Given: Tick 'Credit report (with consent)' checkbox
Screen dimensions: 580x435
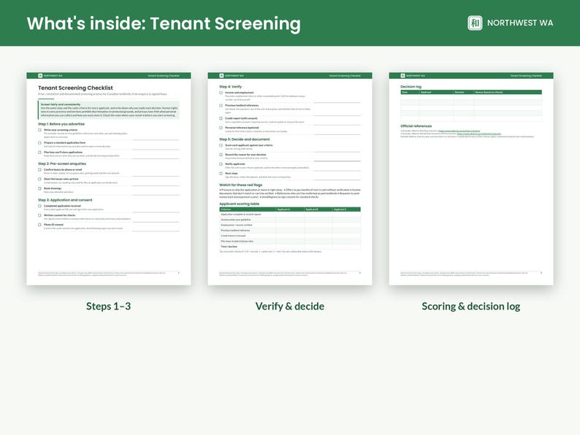Looking at the screenshot, I should [x=221, y=119].
